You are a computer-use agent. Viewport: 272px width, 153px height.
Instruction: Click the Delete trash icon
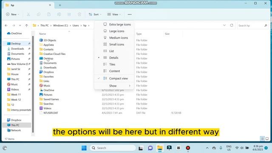pos(79,14)
